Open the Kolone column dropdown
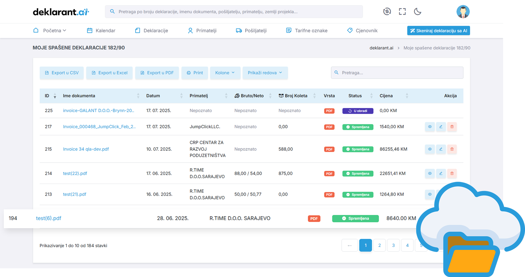This screenshot has width=525, height=277. [x=225, y=73]
